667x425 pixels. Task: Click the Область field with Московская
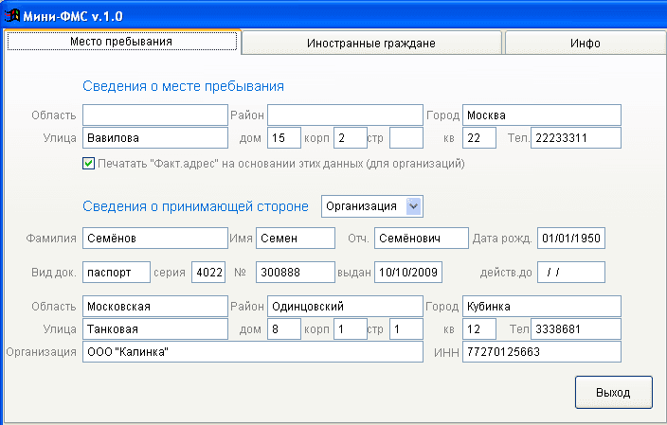[x=155, y=307]
